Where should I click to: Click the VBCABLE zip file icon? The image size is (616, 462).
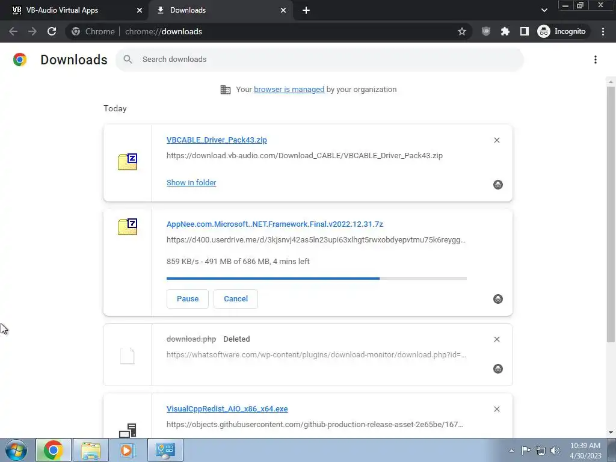pos(128,161)
